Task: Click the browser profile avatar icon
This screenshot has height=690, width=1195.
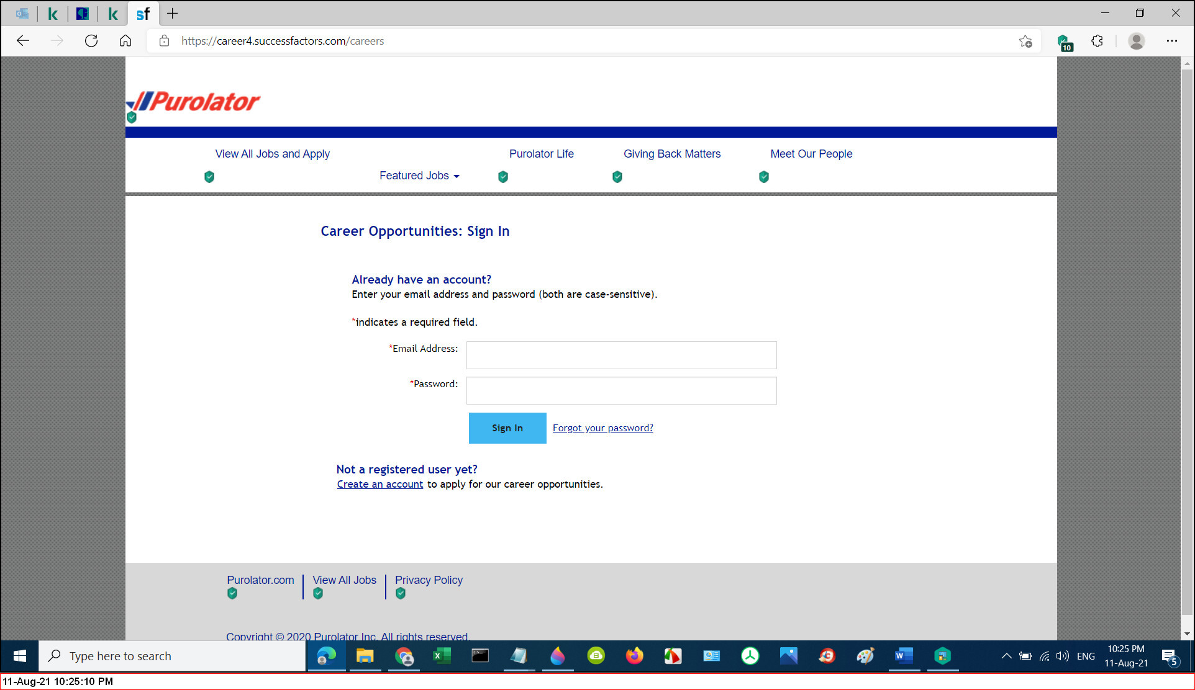Action: click(1136, 41)
